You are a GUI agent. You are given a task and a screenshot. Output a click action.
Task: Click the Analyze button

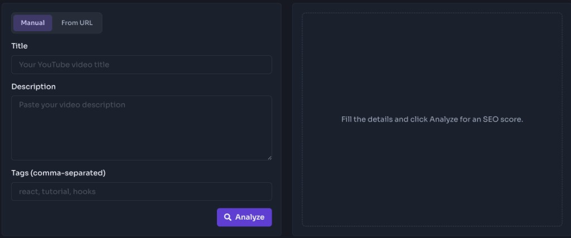(x=244, y=217)
